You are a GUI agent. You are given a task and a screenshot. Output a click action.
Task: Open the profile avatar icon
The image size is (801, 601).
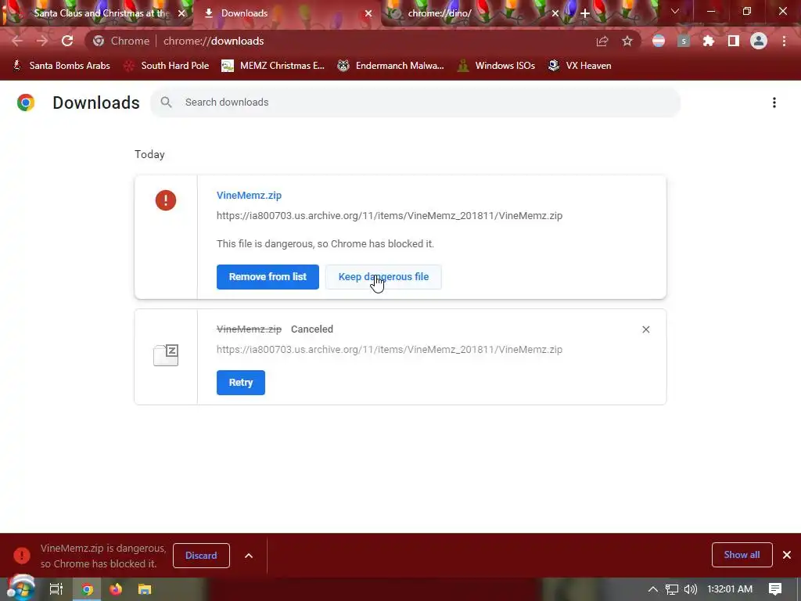point(759,41)
